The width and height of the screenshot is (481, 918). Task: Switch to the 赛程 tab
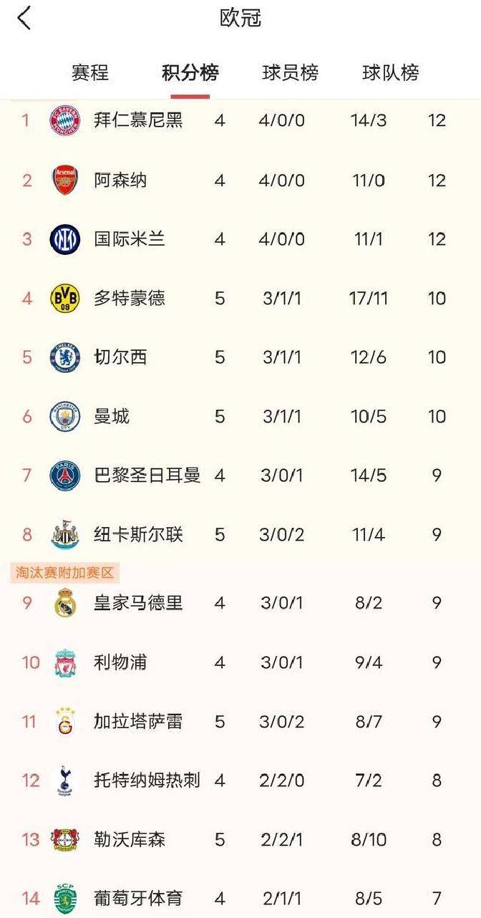pos(87,72)
